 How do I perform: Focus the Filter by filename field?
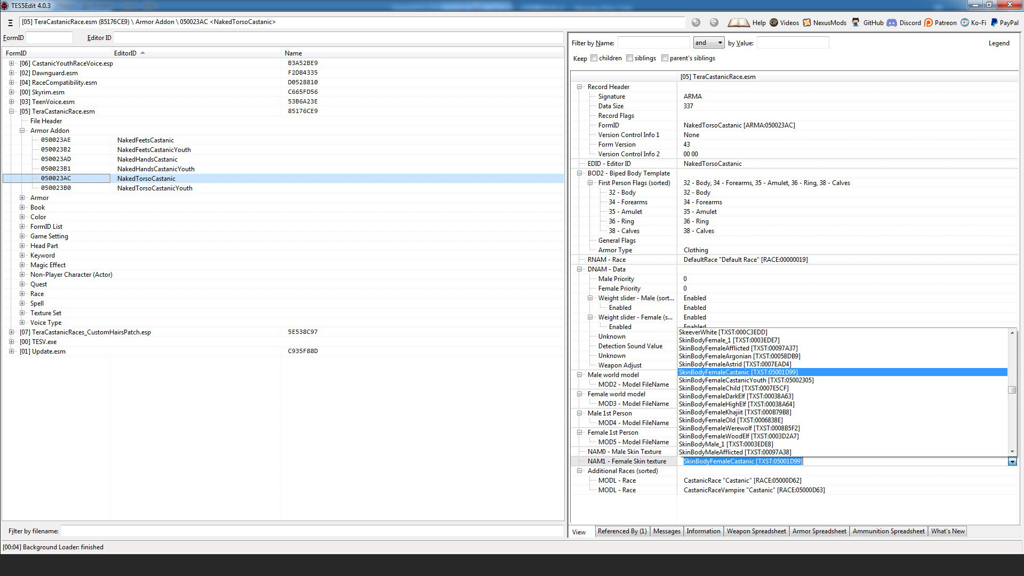[x=312, y=531]
